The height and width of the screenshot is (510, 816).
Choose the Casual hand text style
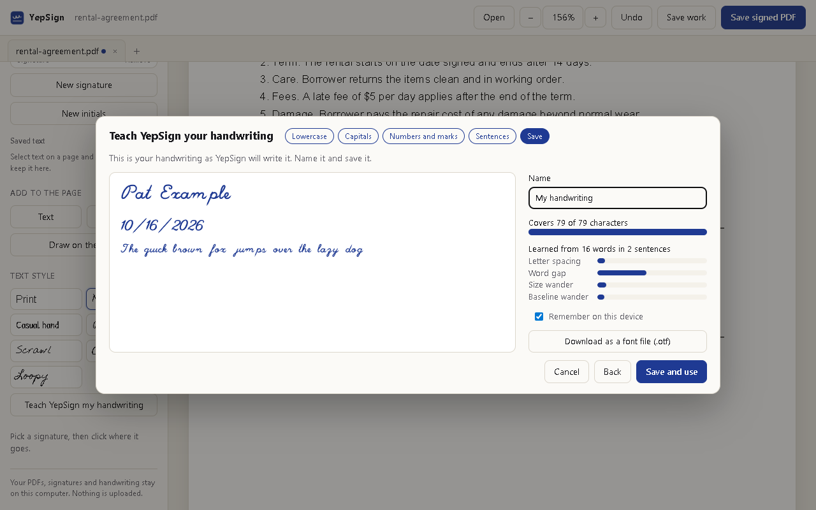coord(46,325)
